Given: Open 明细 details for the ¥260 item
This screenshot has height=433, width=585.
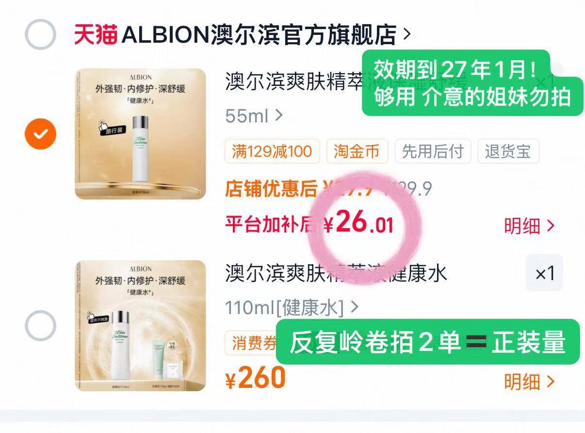Looking at the screenshot, I should coord(529,382).
